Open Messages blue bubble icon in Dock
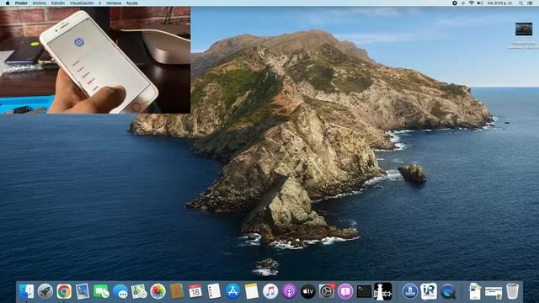 pyautogui.click(x=120, y=291)
